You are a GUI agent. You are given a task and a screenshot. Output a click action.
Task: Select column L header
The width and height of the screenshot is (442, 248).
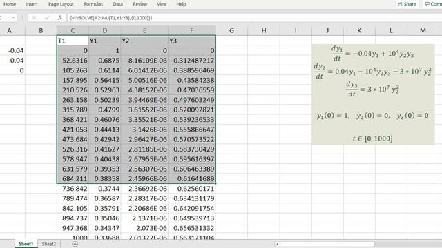point(391,30)
